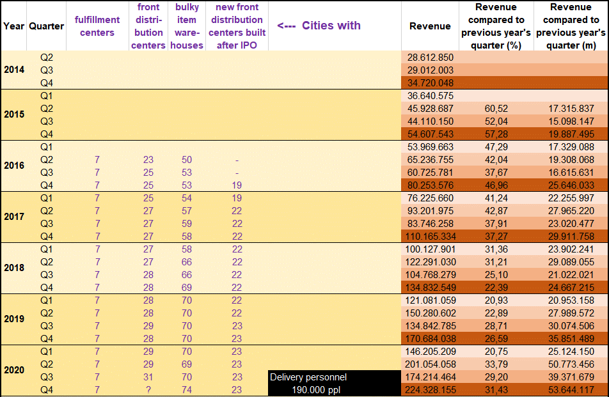Image resolution: width=609 pixels, height=397 pixels.
Task: Select the 2017 year cell
Action: tap(14, 217)
